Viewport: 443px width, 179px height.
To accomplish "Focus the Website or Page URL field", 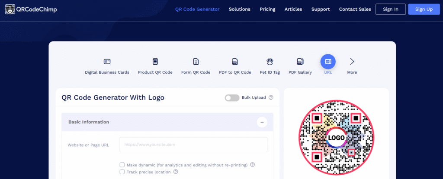I will (x=193, y=144).
